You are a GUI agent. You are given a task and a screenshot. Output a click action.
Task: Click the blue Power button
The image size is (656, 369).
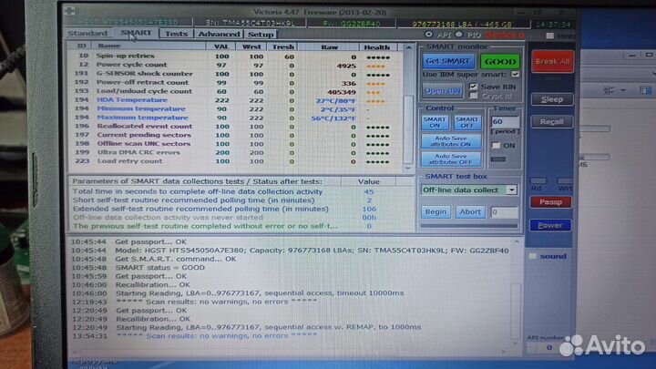pyautogui.click(x=550, y=226)
